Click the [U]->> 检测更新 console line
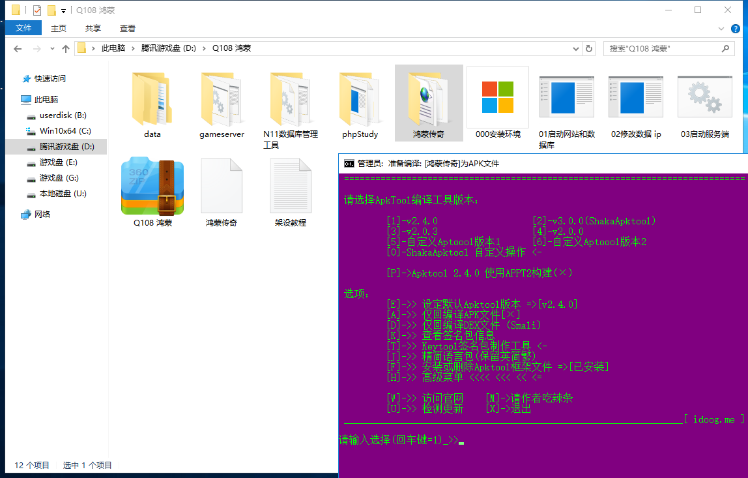748x478 pixels. (x=425, y=409)
